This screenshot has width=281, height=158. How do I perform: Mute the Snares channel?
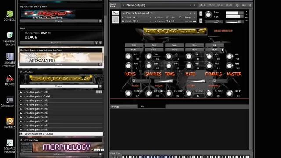click(x=154, y=50)
